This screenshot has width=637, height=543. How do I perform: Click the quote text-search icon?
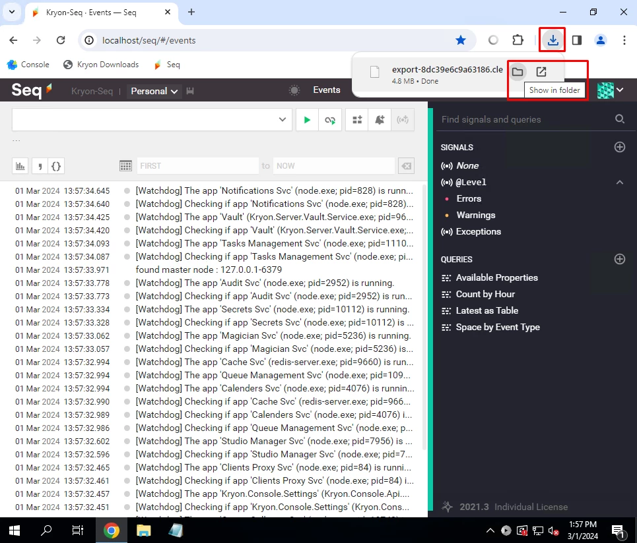point(40,166)
